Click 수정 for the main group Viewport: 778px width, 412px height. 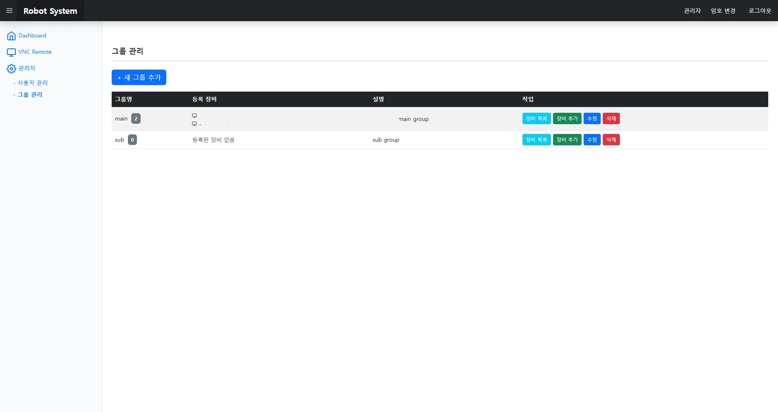coord(592,118)
